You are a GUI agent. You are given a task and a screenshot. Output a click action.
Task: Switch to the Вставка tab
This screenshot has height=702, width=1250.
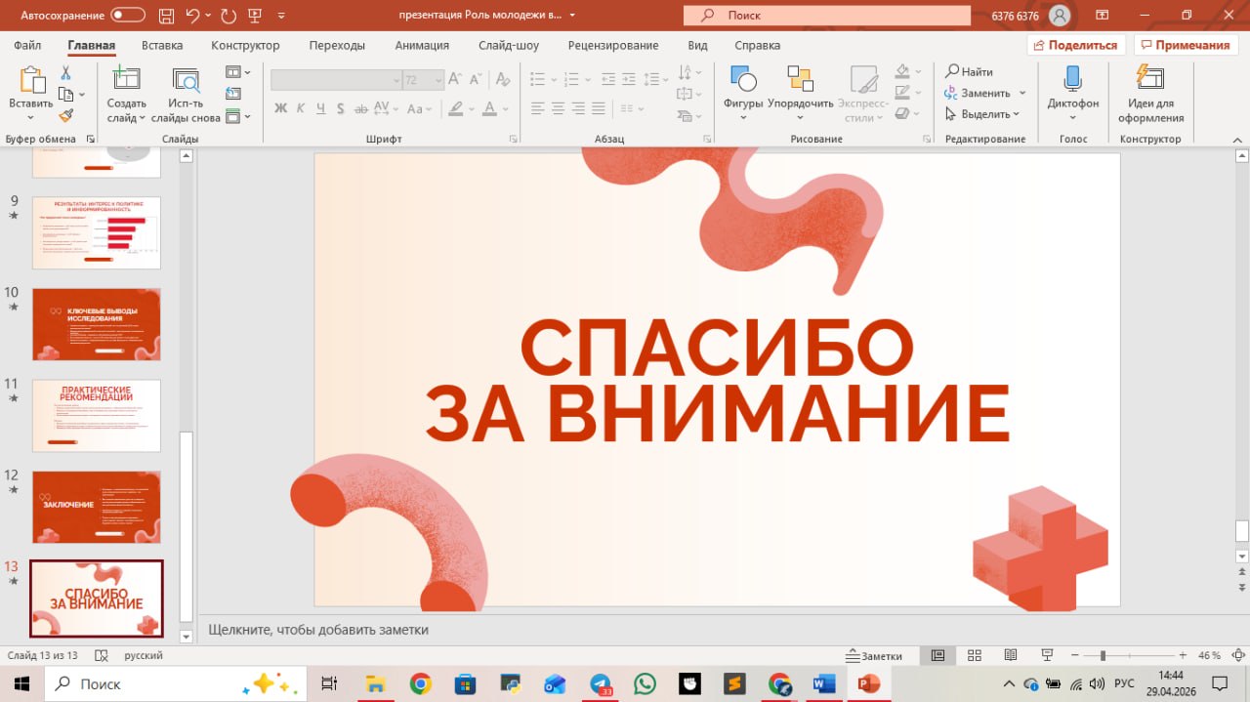(162, 45)
